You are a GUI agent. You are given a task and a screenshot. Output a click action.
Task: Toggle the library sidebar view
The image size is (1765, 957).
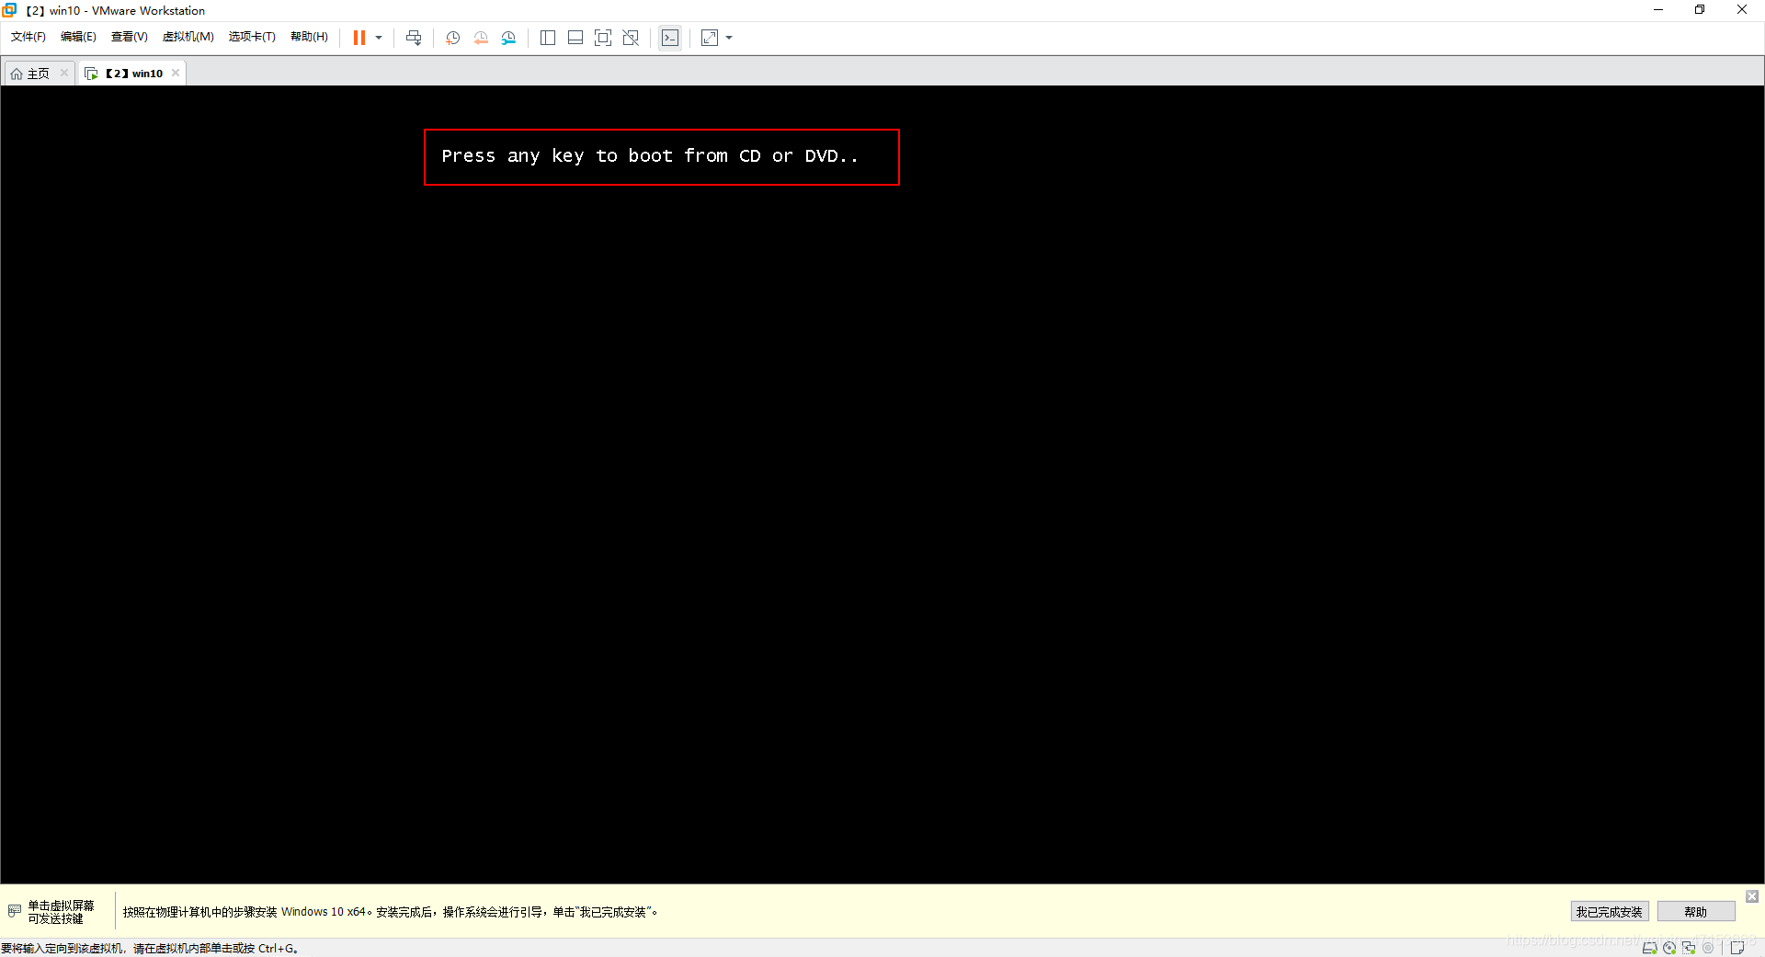(x=548, y=38)
